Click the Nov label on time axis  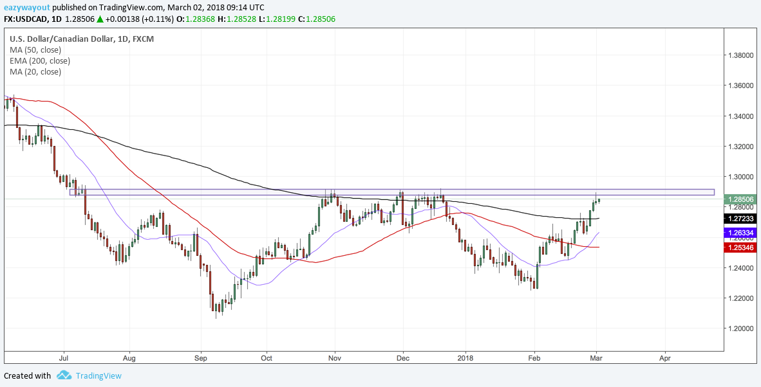(335, 359)
